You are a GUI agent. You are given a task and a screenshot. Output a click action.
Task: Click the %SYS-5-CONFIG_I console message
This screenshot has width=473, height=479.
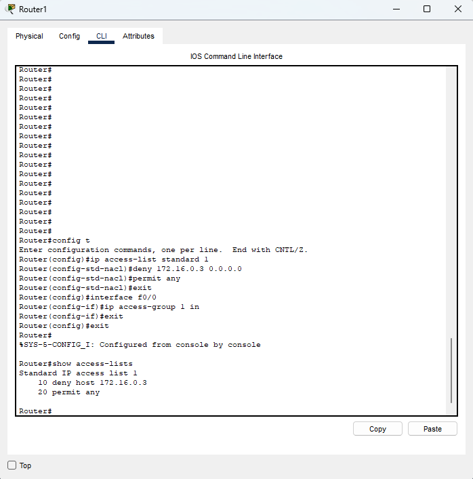[x=140, y=345]
